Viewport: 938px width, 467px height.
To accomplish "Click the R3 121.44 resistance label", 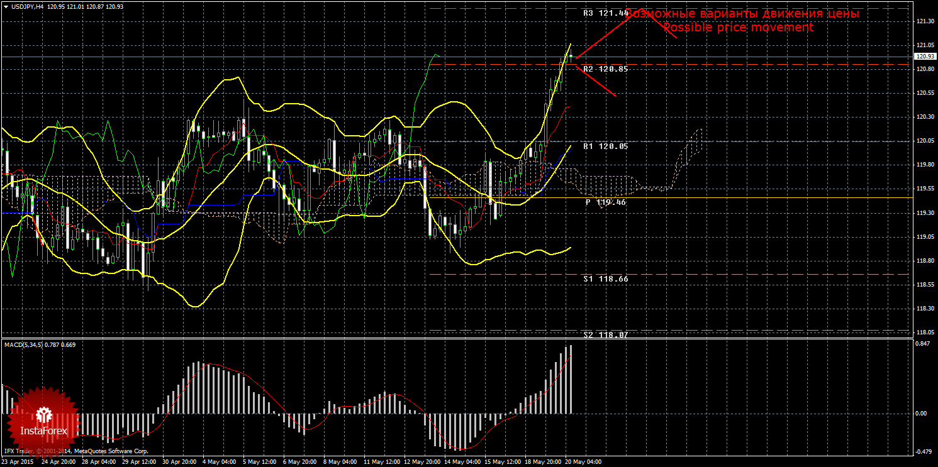I will (605, 13).
